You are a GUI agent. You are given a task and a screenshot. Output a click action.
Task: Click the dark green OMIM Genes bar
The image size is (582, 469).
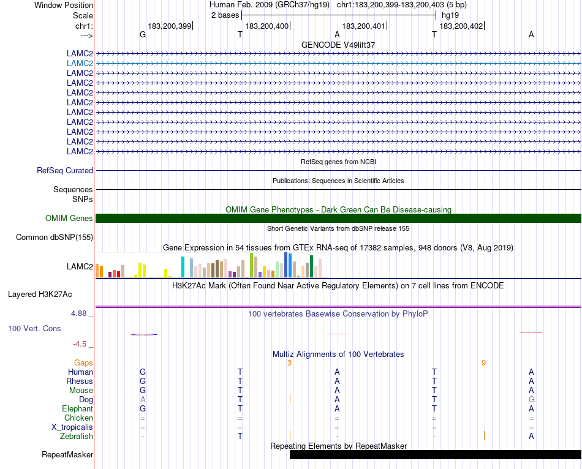[x=338, y=218]
